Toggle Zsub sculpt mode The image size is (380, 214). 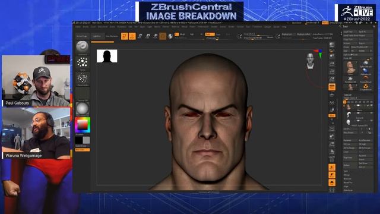click(218, 34)
